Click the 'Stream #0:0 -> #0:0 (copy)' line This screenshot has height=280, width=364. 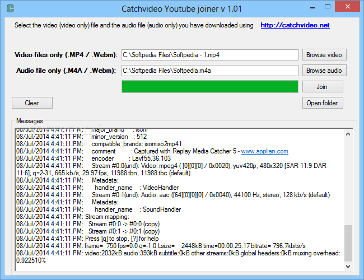(88, 224)
